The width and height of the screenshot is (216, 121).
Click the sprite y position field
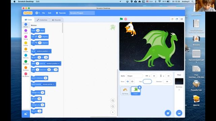168,76
